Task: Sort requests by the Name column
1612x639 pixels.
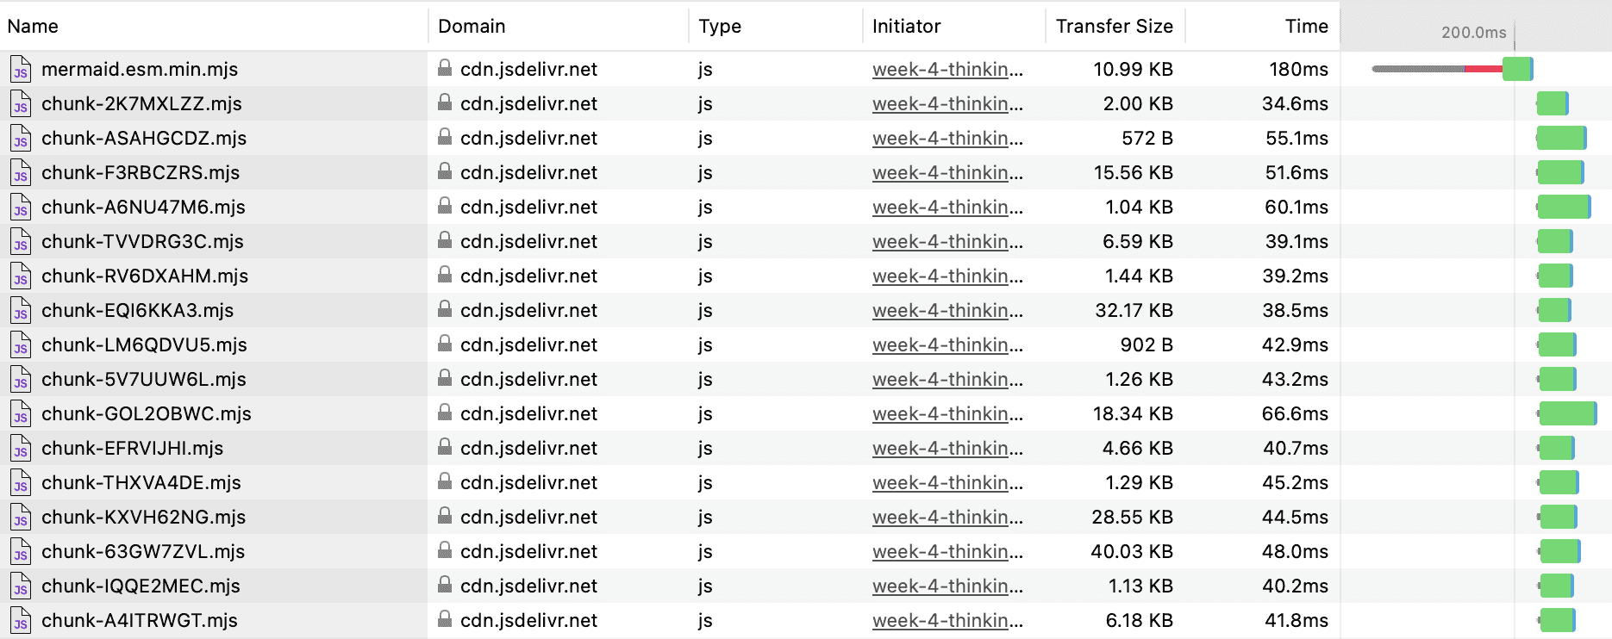Action: coord(33,27)
